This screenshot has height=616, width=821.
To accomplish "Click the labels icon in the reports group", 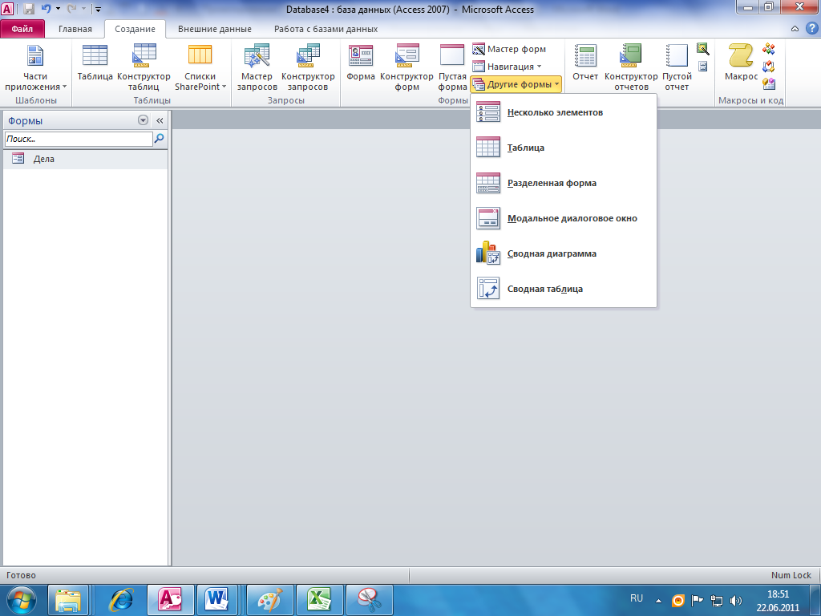I will click(x=702, y=67).
